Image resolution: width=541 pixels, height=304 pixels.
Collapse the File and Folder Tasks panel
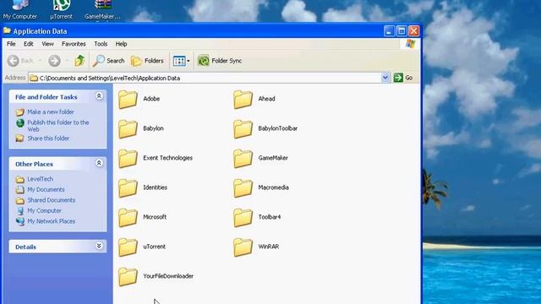[x=99, y=96]
